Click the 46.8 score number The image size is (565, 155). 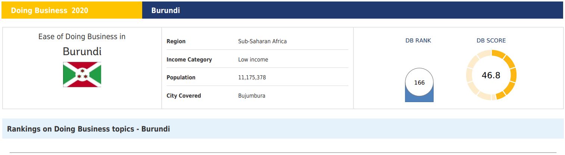coord(491,75)
